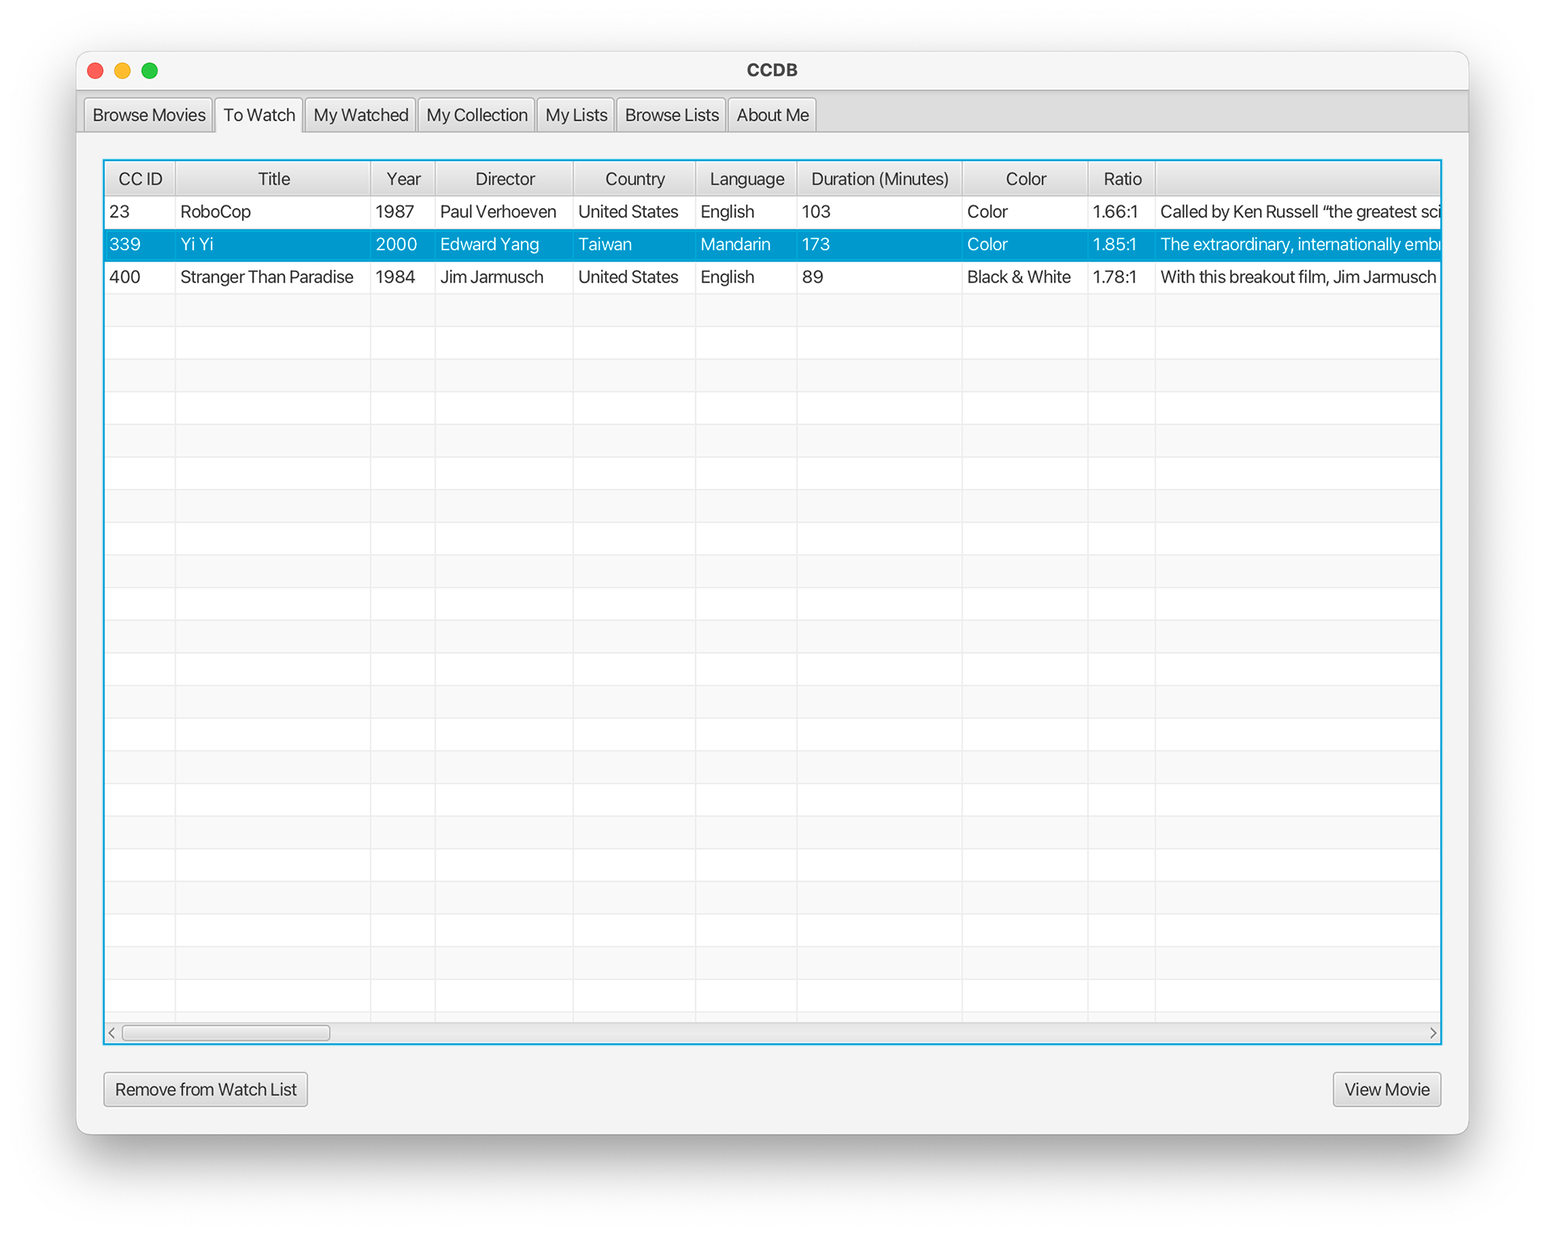This screenshot has height=1235, width=1545.
Task: Sort by the Country column header
Action: point(635,179)
